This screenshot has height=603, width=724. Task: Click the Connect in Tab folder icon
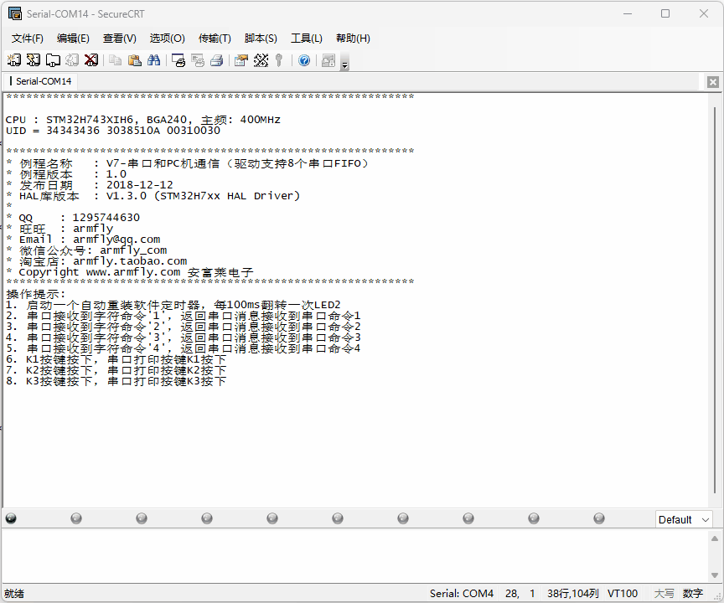click(53, 60)
